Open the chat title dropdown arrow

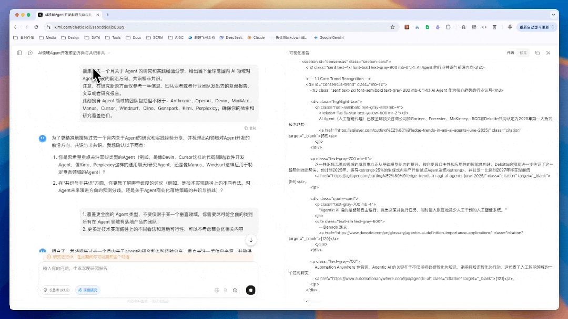[109, 53]
